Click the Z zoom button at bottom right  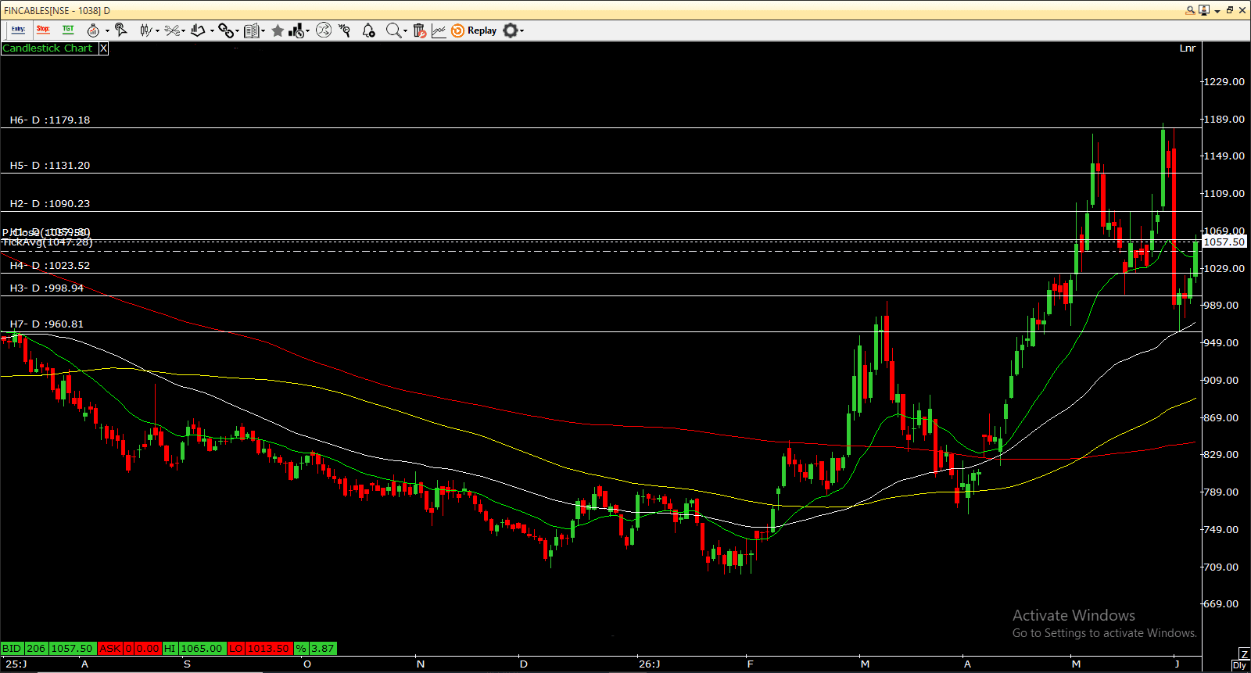click(1244, 654)
